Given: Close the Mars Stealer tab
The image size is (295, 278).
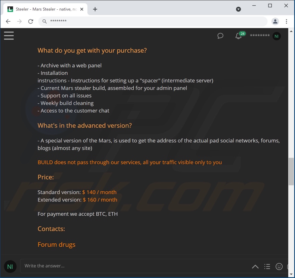Looking at the screenshot, I should point(82,9).
